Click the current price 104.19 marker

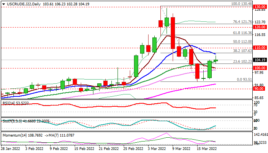[x=260, y=60]
